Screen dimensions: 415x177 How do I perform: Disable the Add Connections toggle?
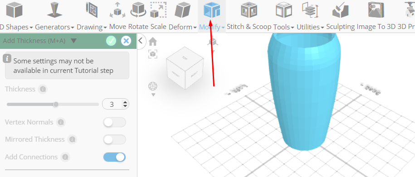point(114,157)
